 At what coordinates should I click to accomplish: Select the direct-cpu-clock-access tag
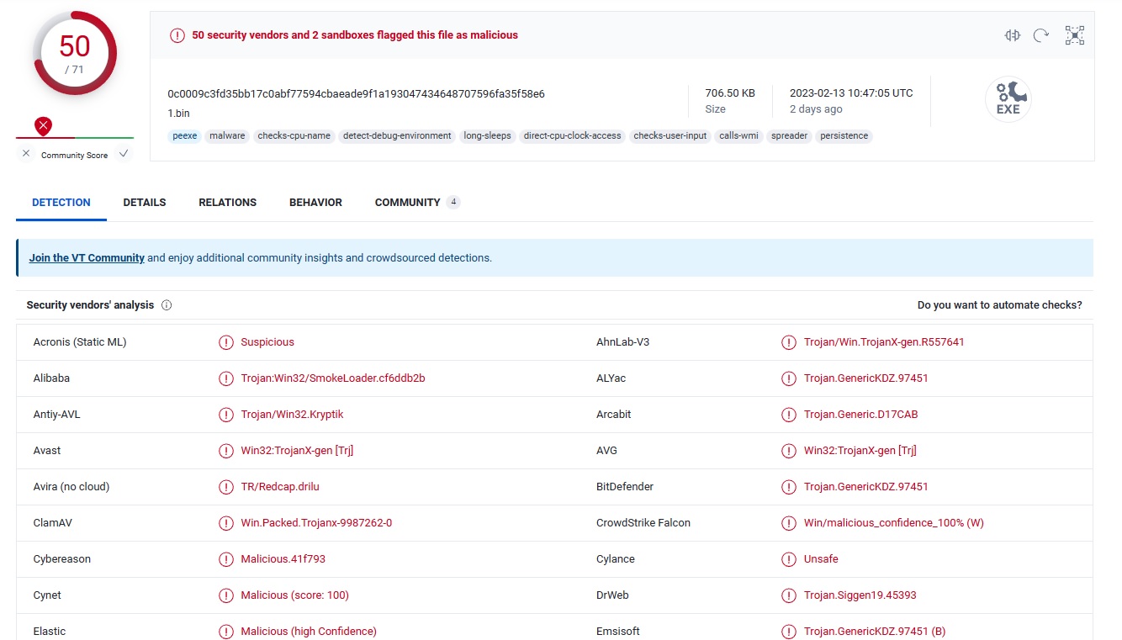tap(572, 135)
